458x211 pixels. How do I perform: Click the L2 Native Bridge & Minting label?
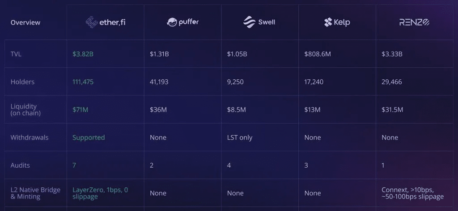(x=35, y=193)
